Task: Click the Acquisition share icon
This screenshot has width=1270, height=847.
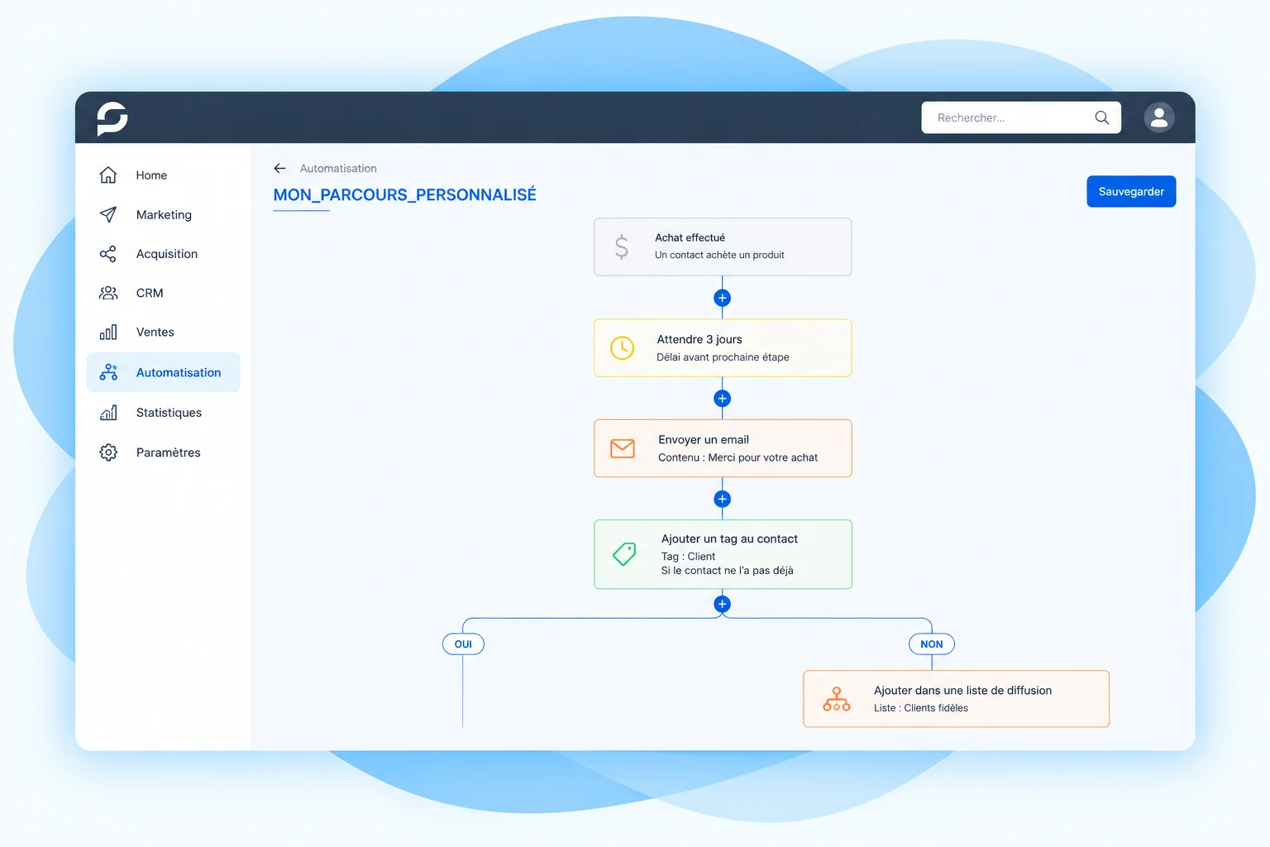Action: [108, 254]
